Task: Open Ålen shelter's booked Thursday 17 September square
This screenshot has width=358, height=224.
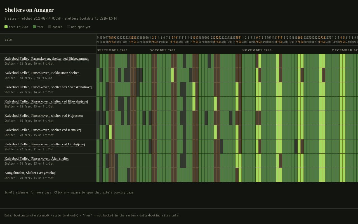Action: coord(107,161)
